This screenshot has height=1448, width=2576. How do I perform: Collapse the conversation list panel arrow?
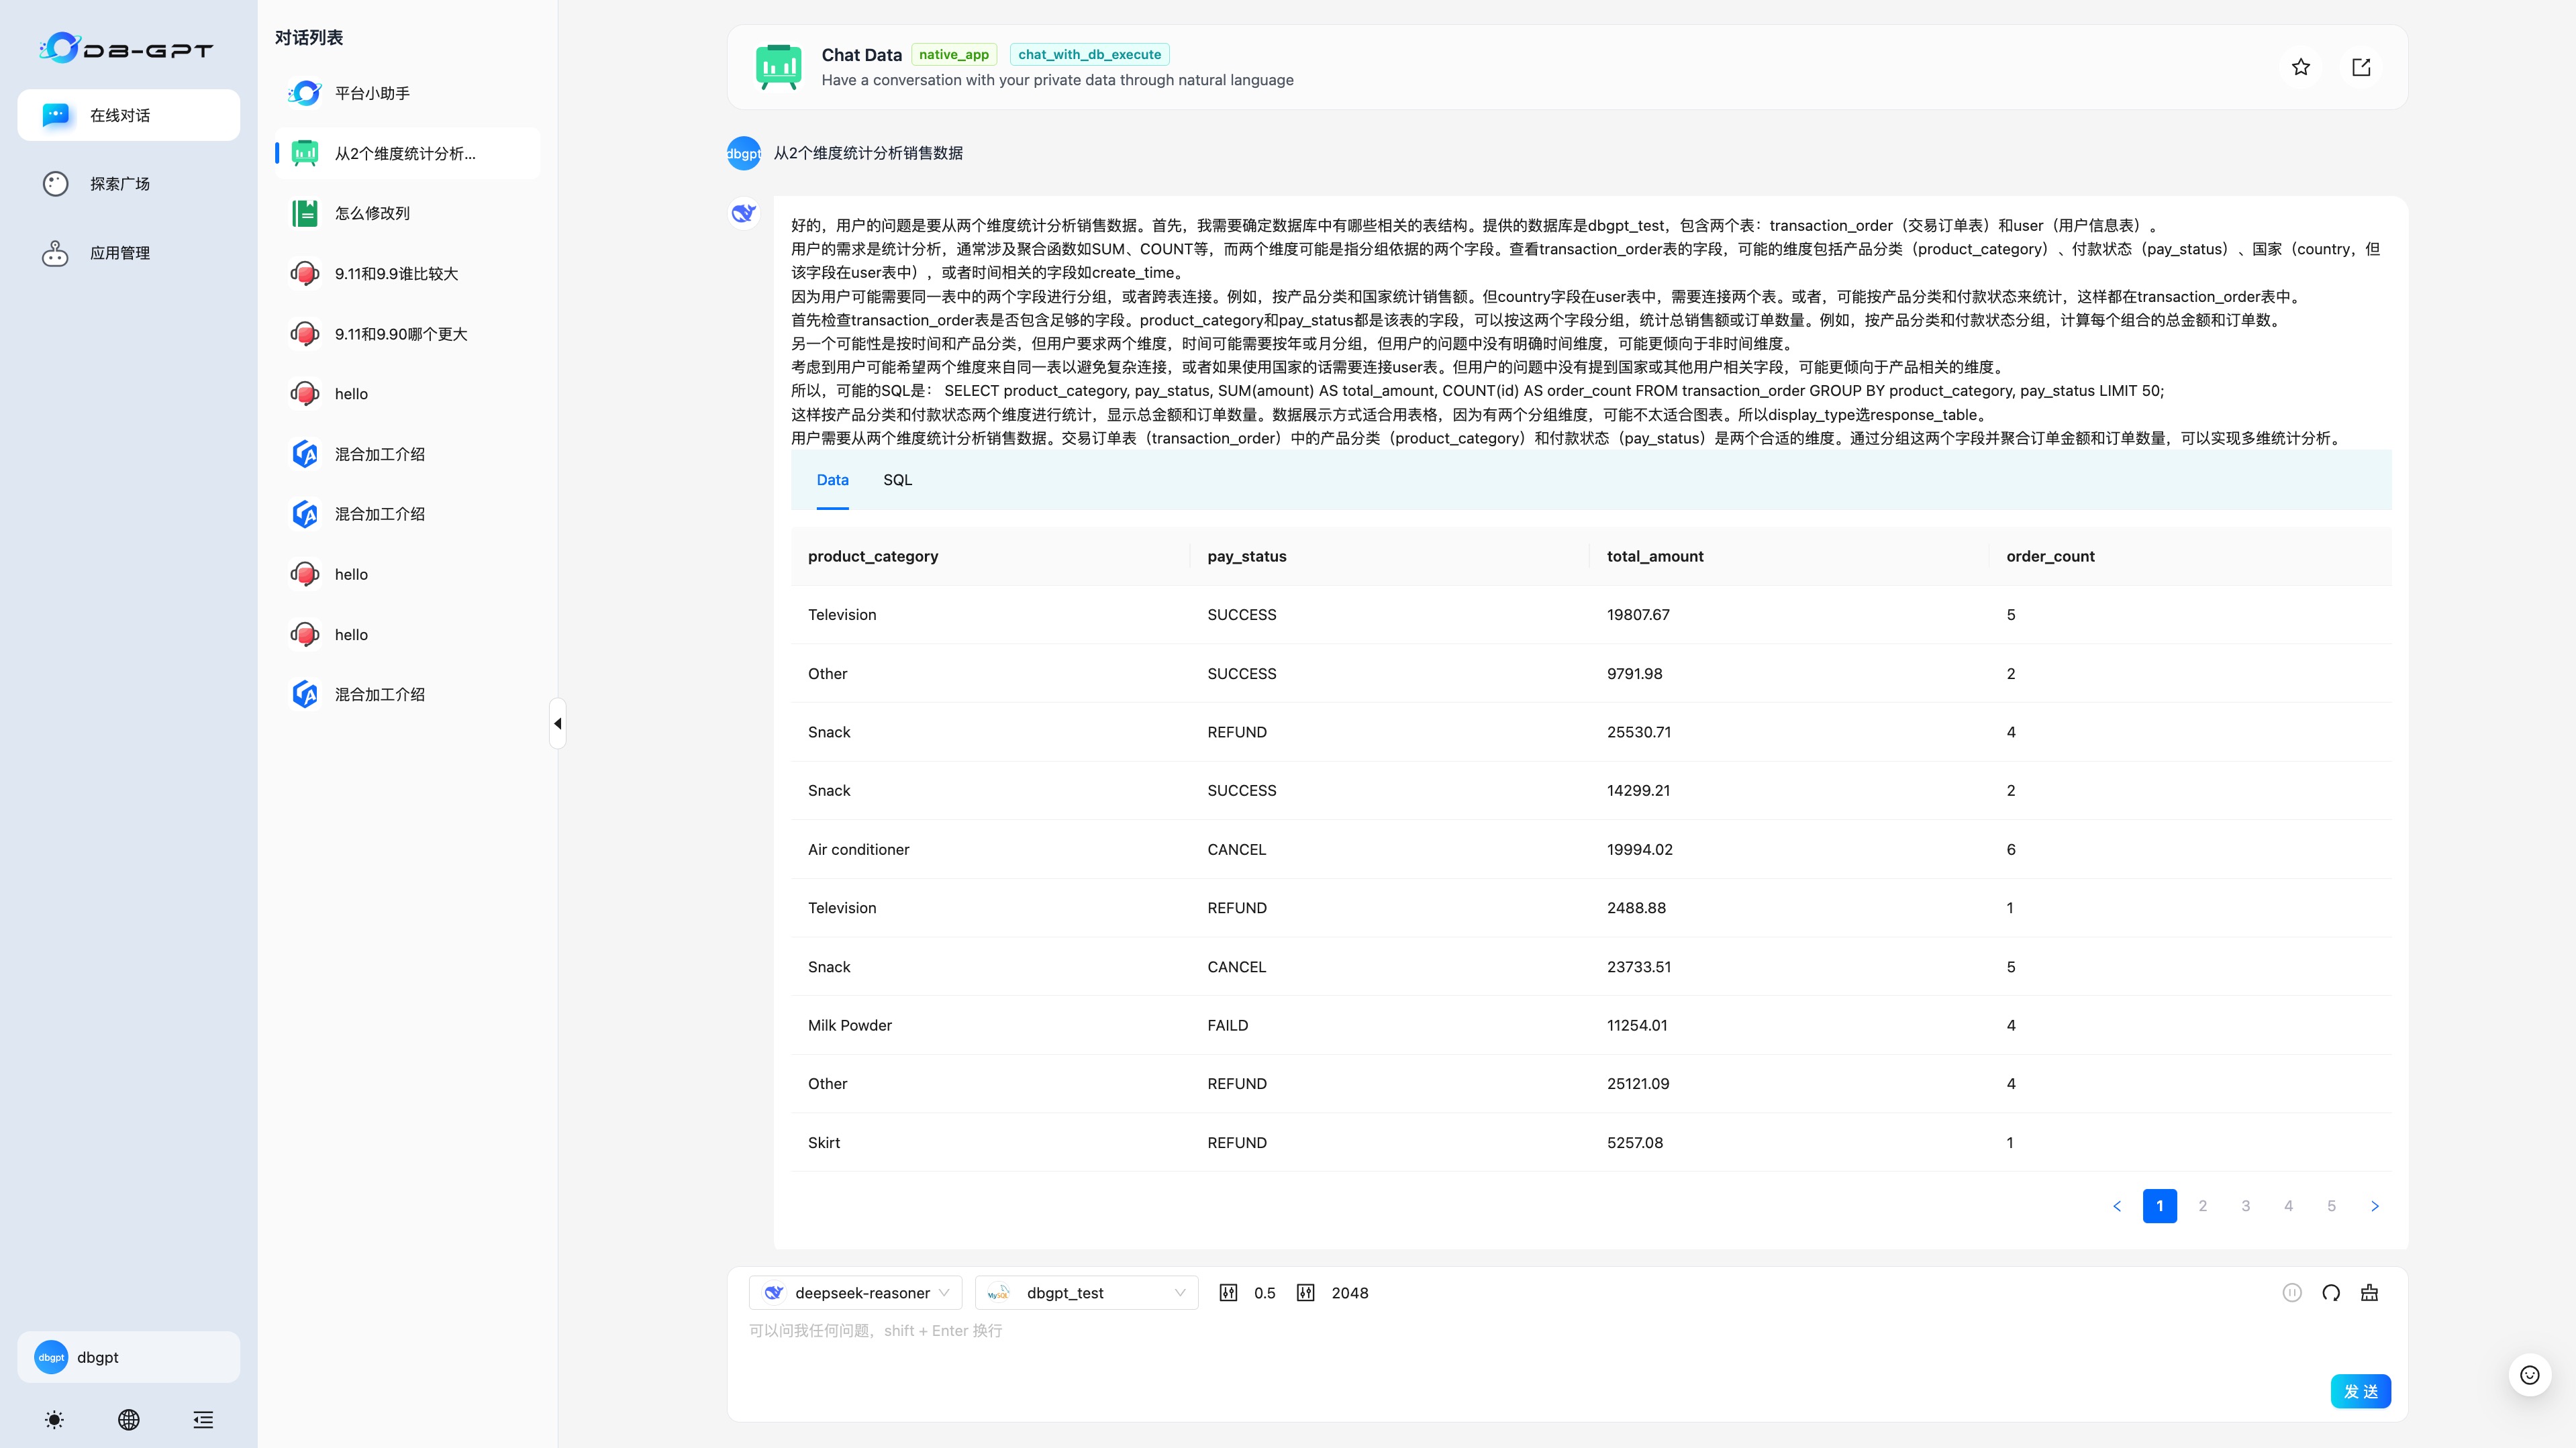tap(558, 723)
